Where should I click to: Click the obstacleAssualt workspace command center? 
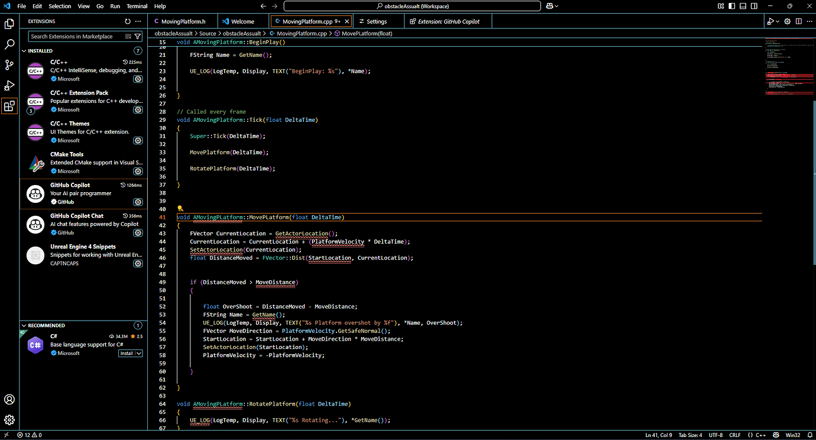tap(412, 6)
